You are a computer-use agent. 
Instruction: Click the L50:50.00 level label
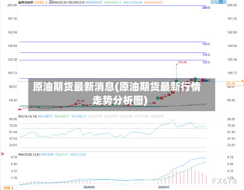tap(126, 117)
